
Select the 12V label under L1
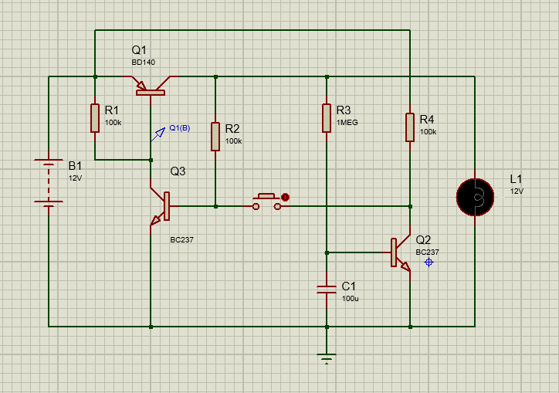[517, 191]
